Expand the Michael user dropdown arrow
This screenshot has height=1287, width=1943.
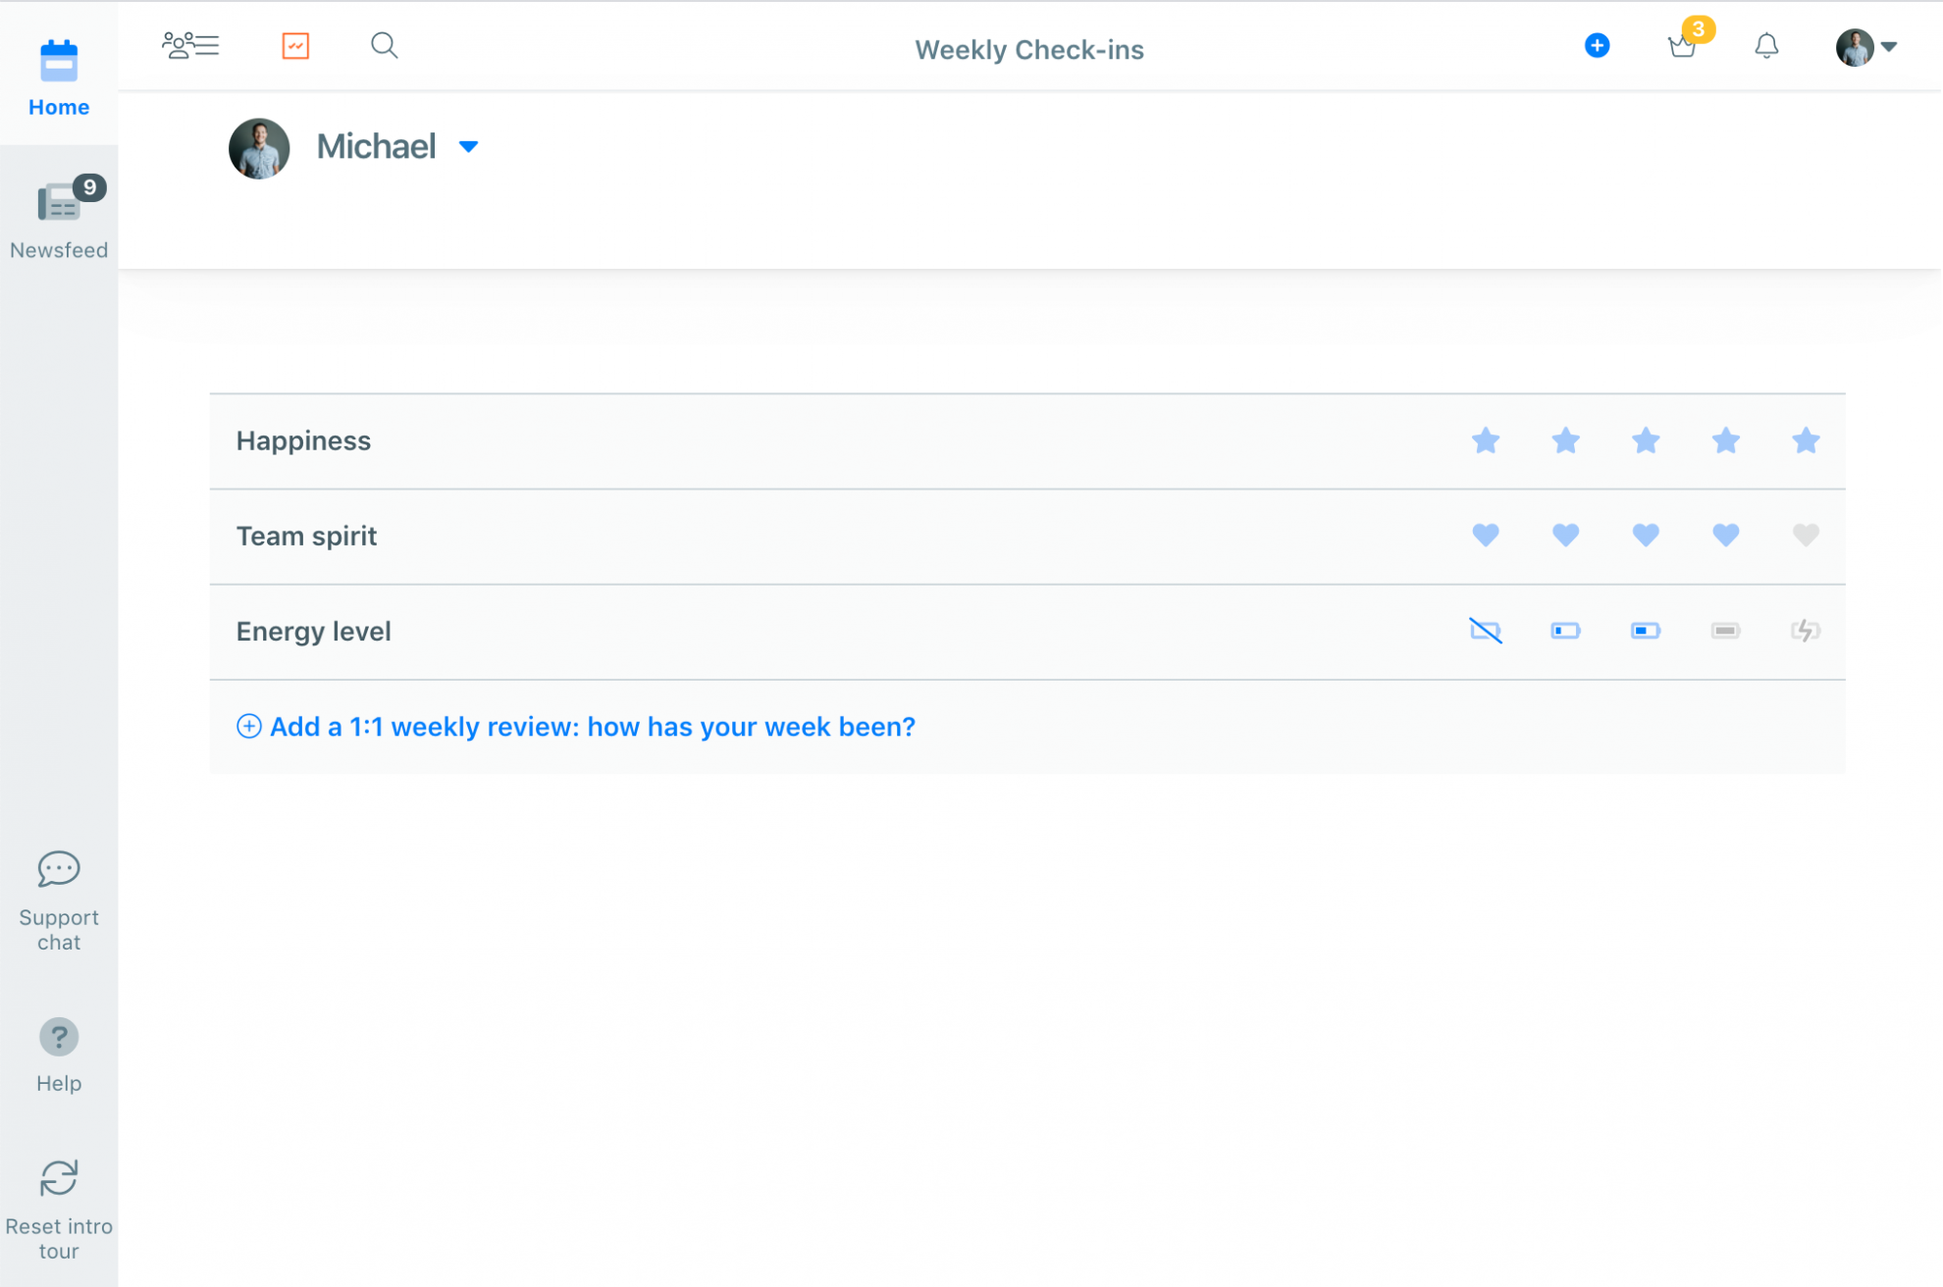tap(469, 147)
